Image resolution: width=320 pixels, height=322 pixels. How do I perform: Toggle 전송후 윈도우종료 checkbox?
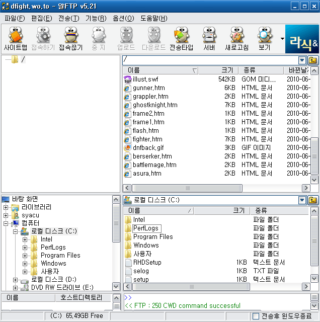click(256, 316)
